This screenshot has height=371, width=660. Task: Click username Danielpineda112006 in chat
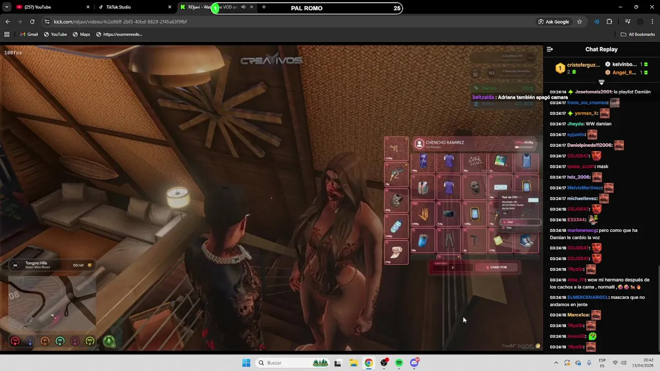pyautogui.click(x=590, y=145)
